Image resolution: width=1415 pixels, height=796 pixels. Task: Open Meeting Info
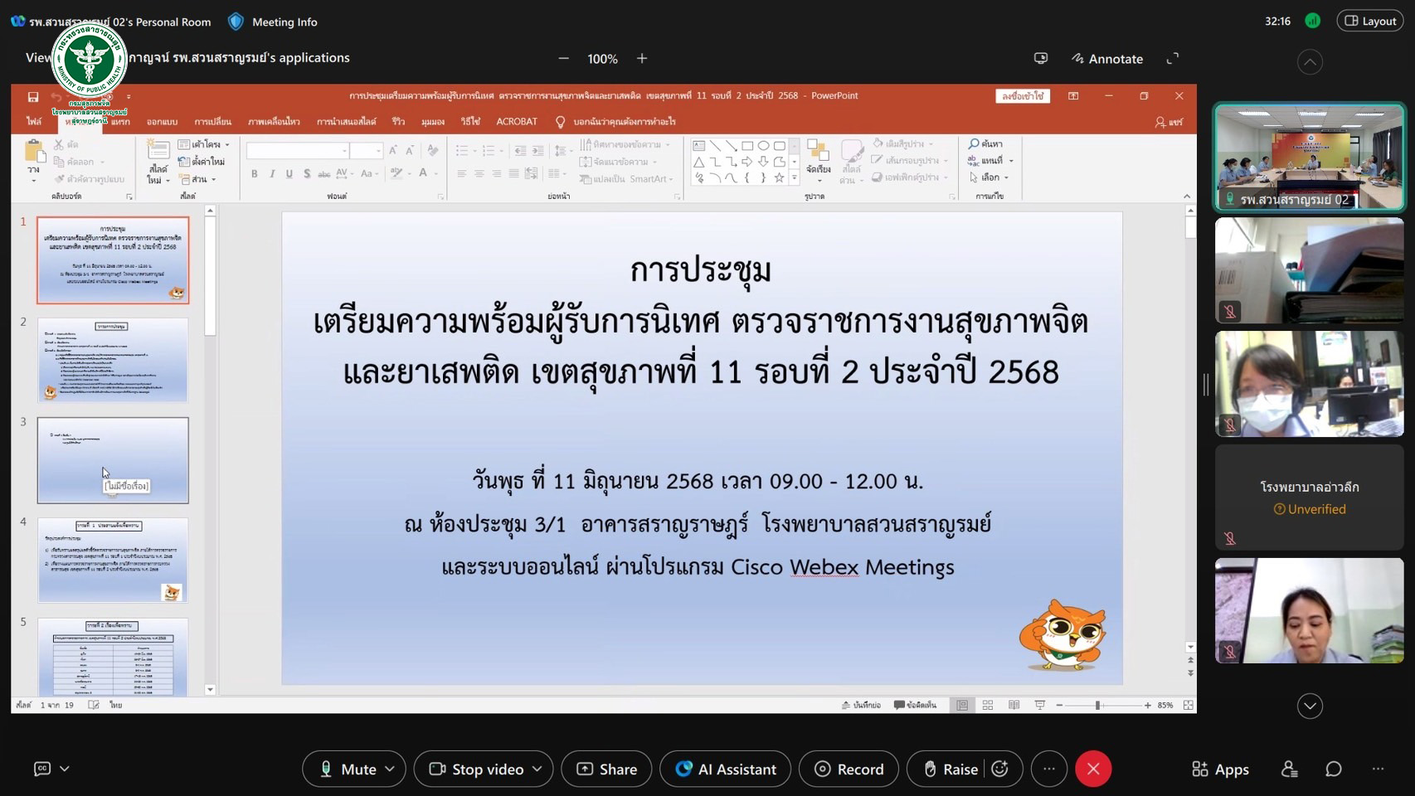tap(273, 22)
